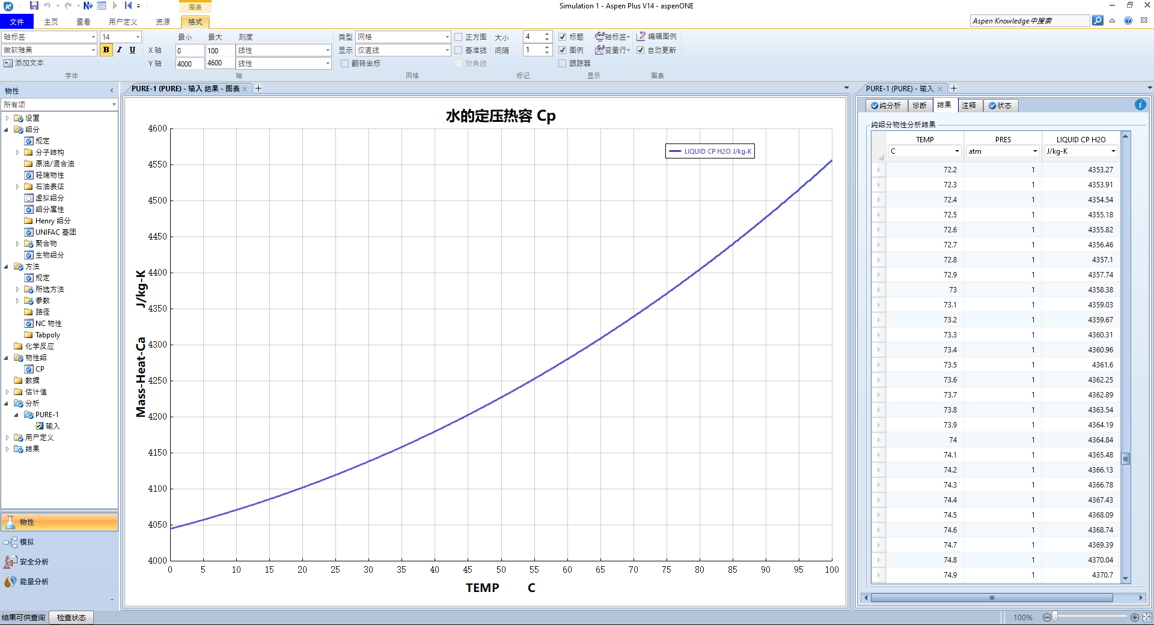Open the LIQUID CP unit dropdown (J/kg-K)

click(x=1113, y=151)
